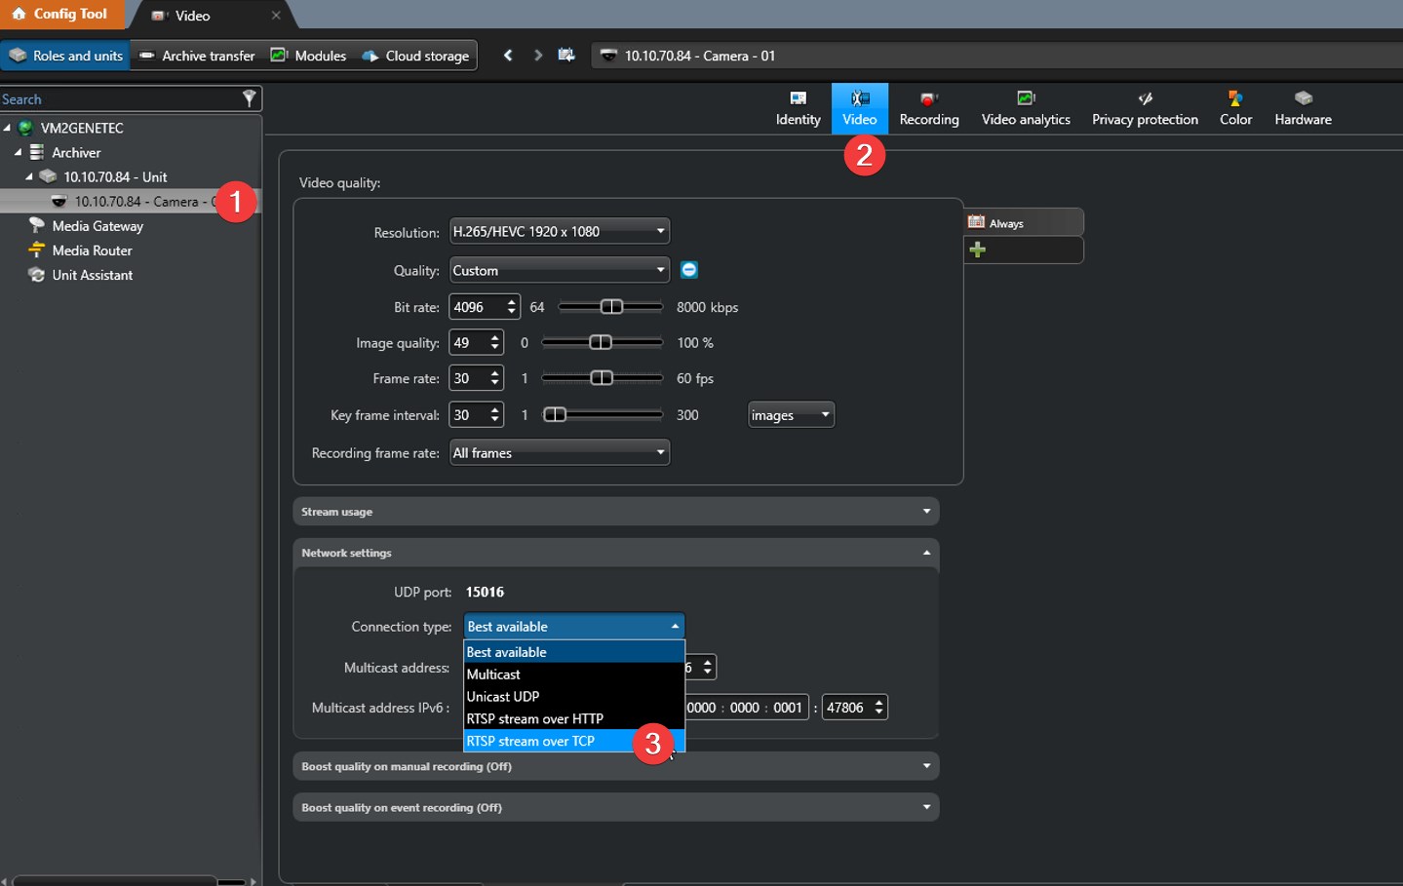Choose Multicast connection type
This screenshot has height=886, width=1403.
[x=574, y=674]
